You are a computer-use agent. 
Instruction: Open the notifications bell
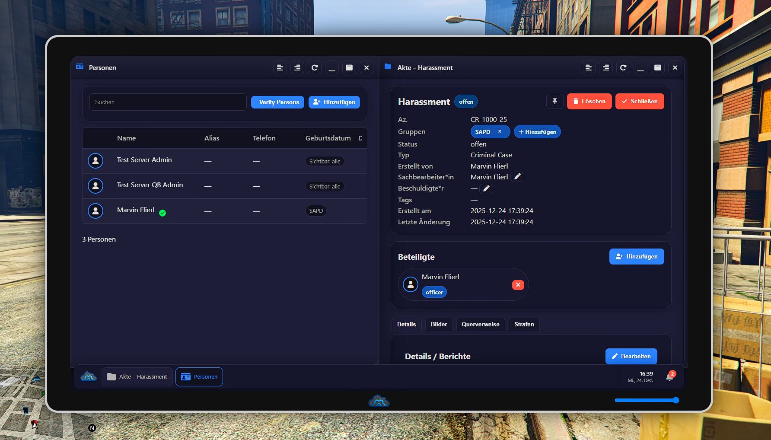coord(669,377)
